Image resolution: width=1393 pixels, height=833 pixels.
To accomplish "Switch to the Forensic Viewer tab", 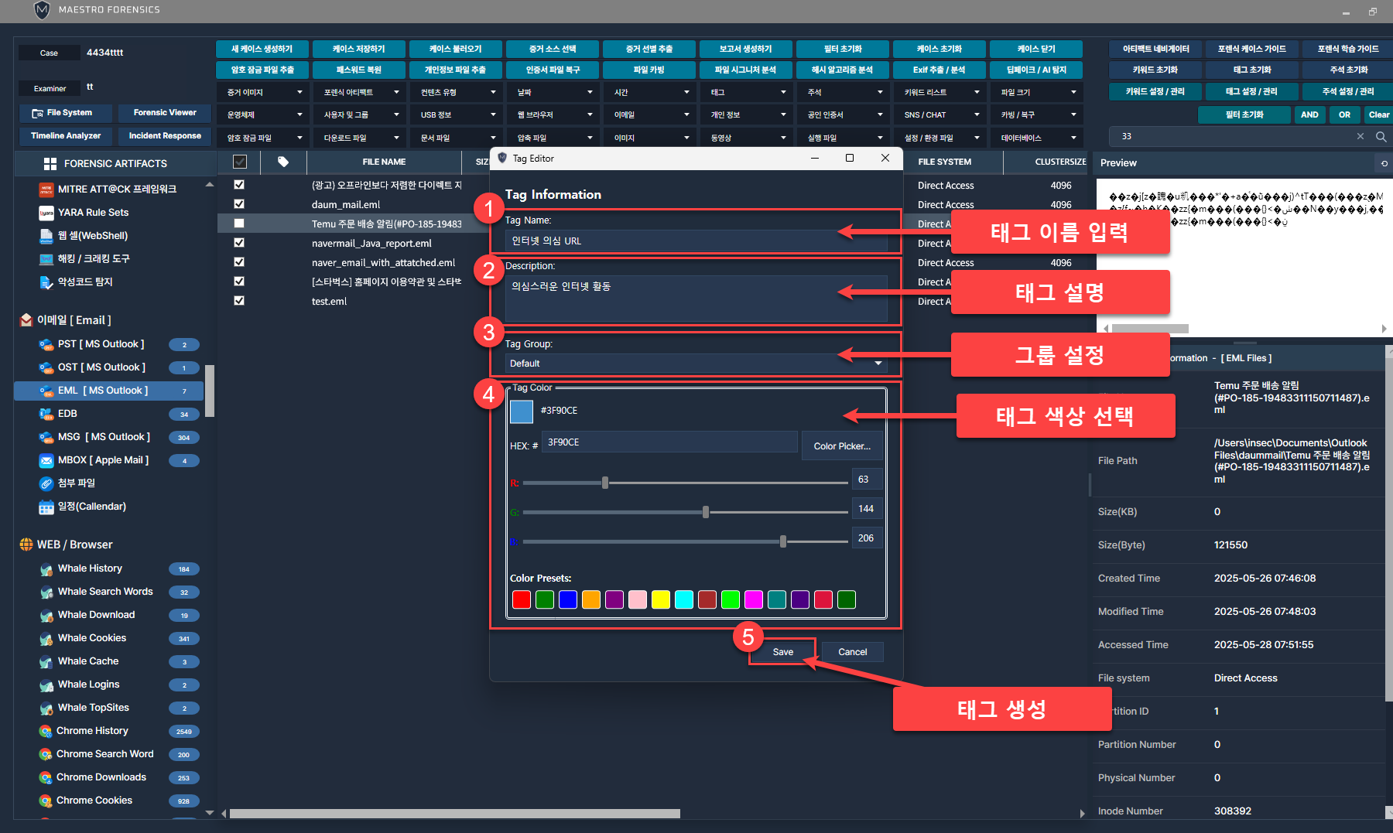I will click(165, 113).
